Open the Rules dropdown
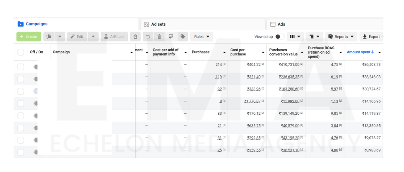Image resolution: width=404 pixels, height=172 pixels. [202, 37]
